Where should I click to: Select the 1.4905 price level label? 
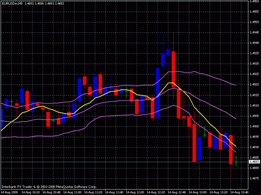[x=254, y=116]
